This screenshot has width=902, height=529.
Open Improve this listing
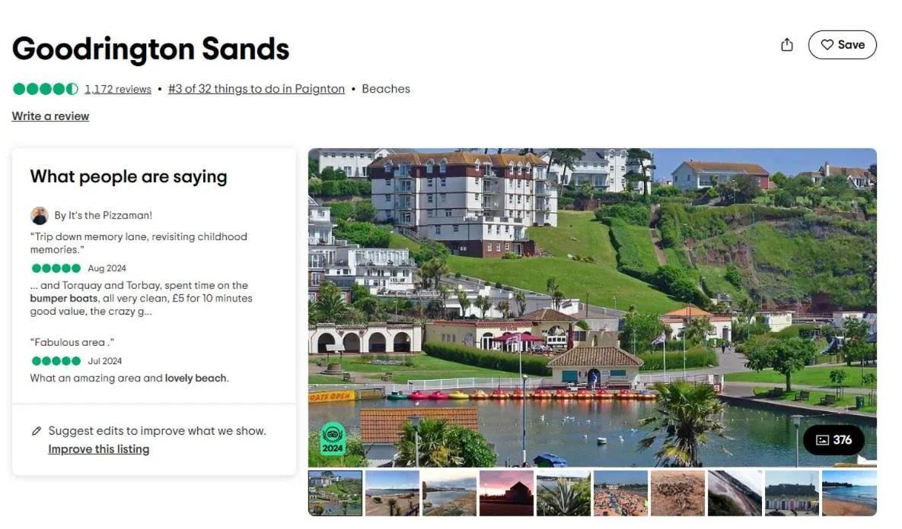(99, 448)
